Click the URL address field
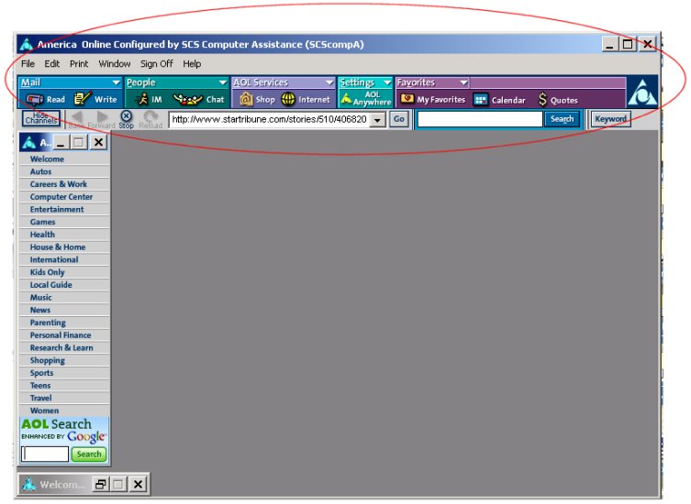The image size is (691, 504). (270, 119)
